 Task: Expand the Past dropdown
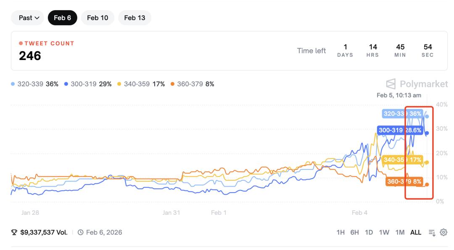(x=29, y=18)
